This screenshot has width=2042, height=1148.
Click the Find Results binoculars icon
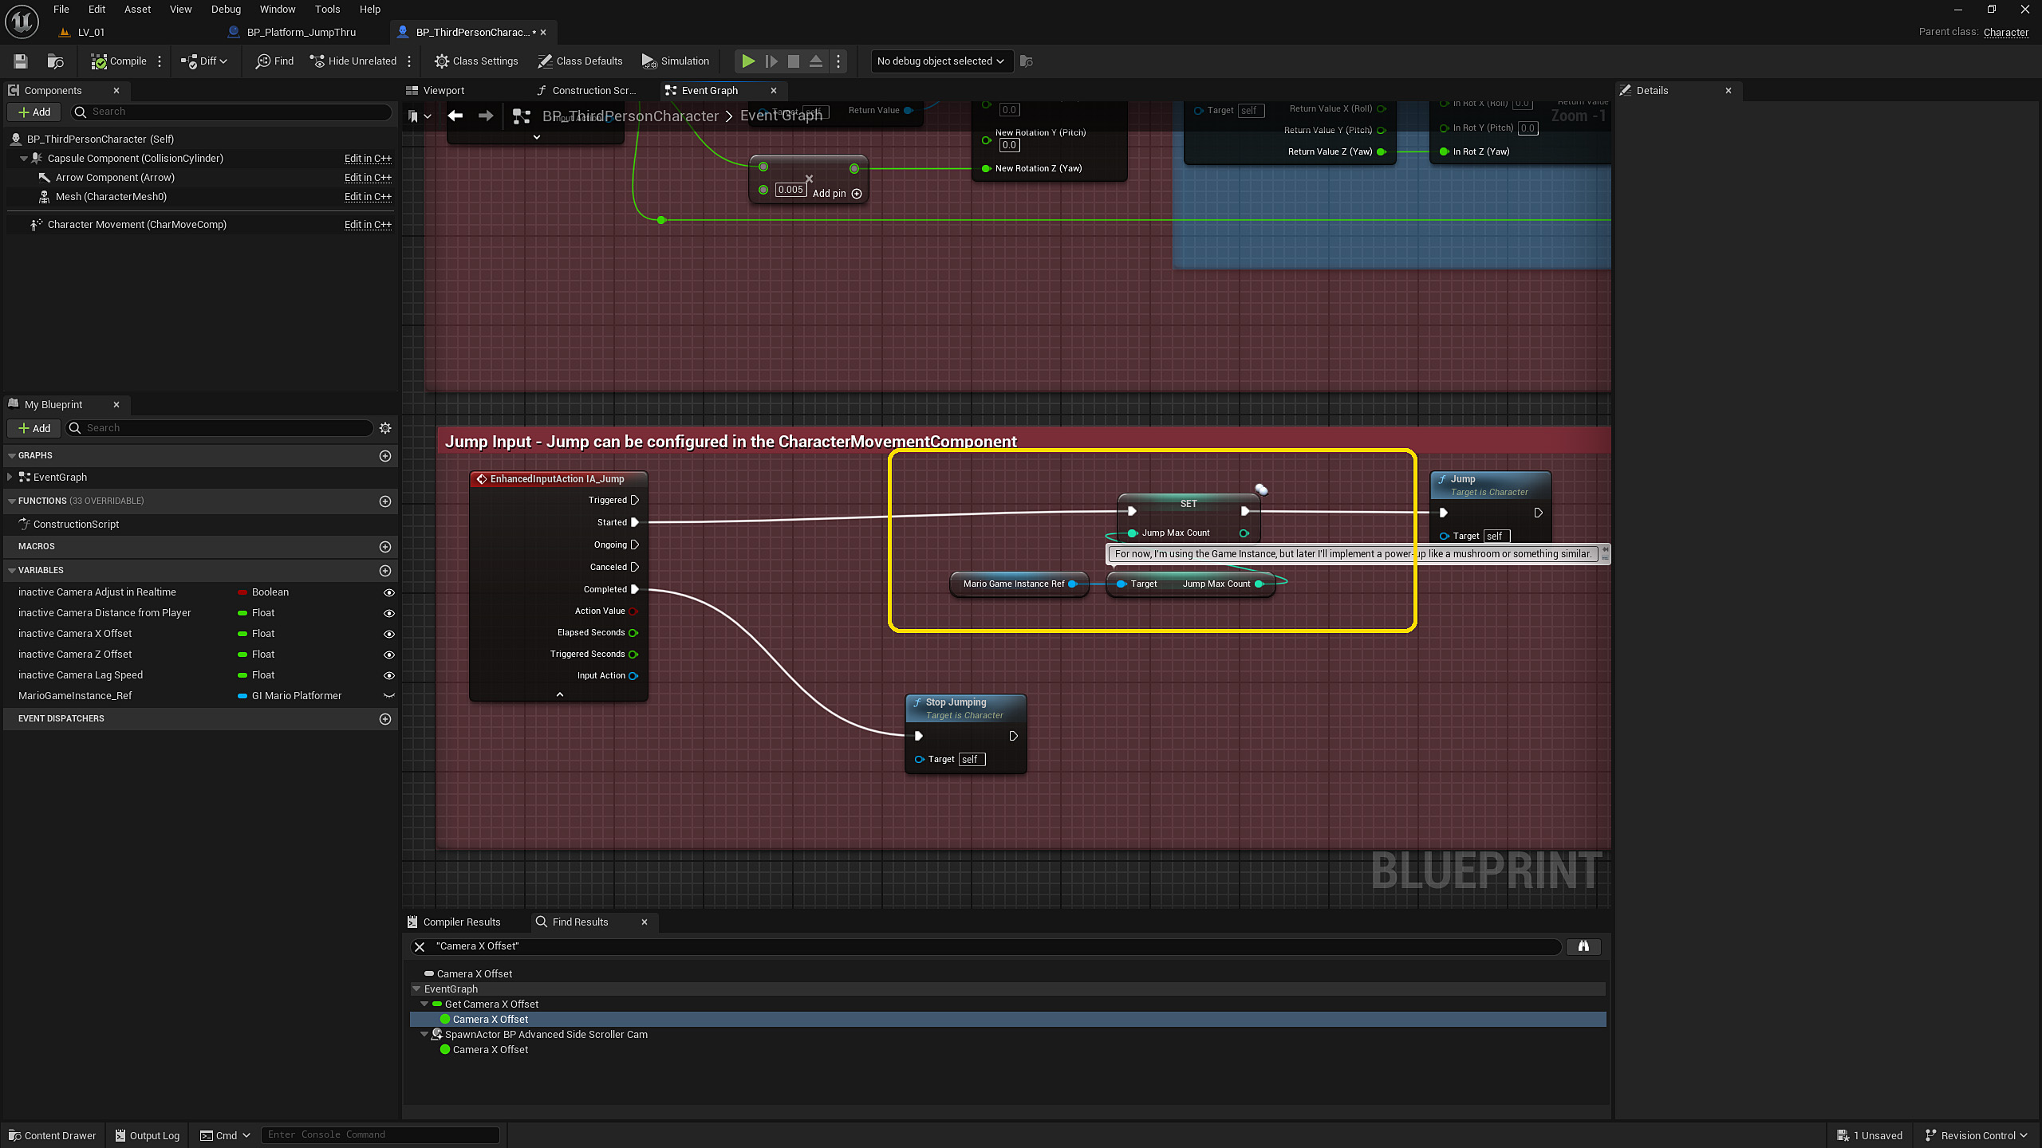[x=1583, y=946]
